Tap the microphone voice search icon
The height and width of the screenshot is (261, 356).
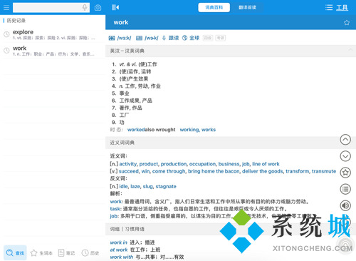[x=85, y=8]
